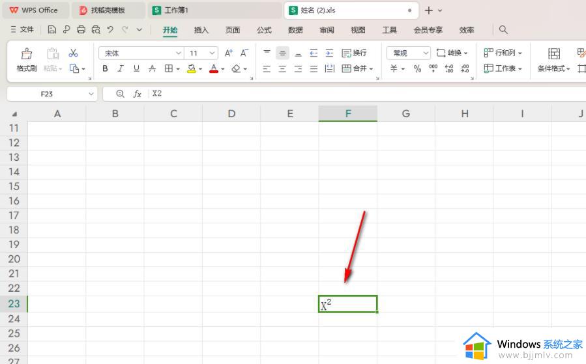
Task: Click the percent style icon
Action: tap(417, 68)
